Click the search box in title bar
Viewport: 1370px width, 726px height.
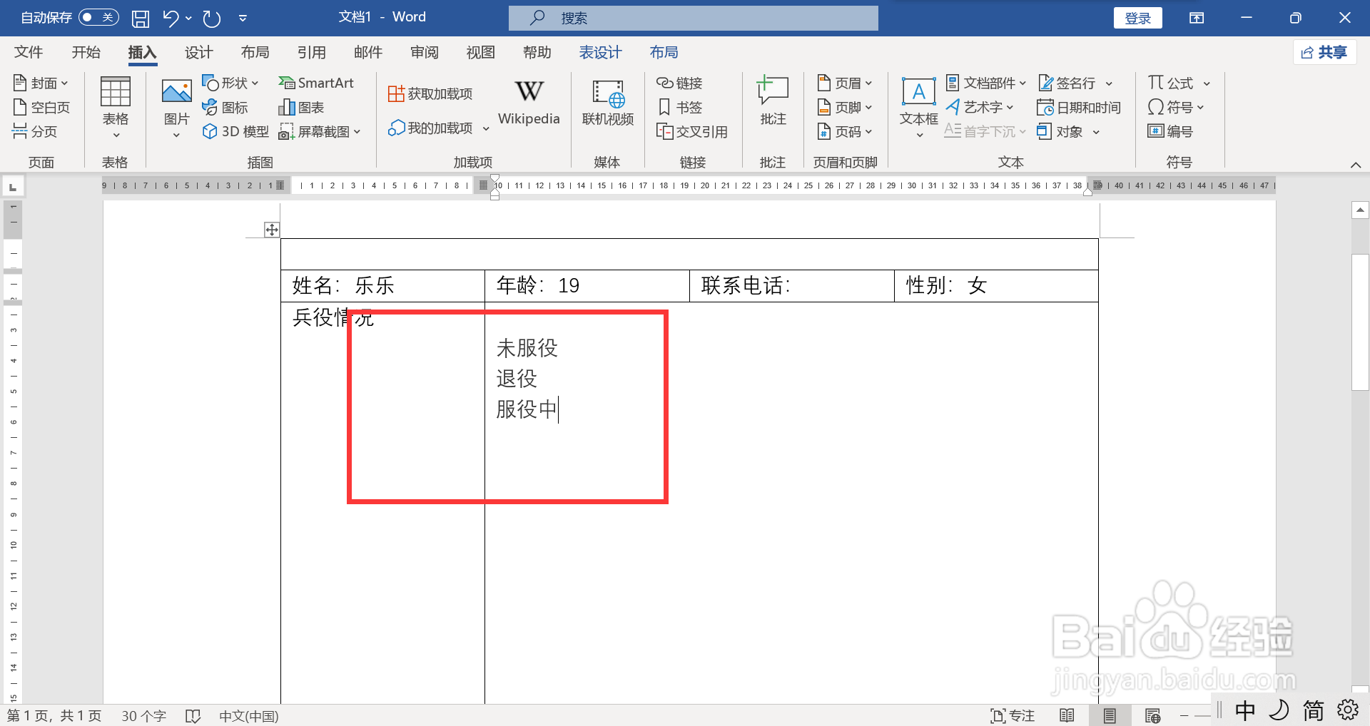pyautogui.click(x=694, y=18)
